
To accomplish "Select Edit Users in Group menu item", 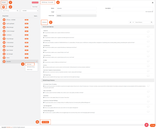I will tap(31, 67).
